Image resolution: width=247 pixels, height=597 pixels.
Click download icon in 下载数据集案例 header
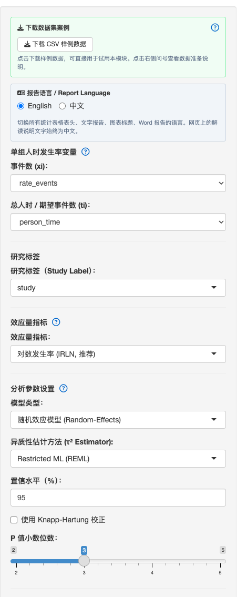tap(20, 28)
